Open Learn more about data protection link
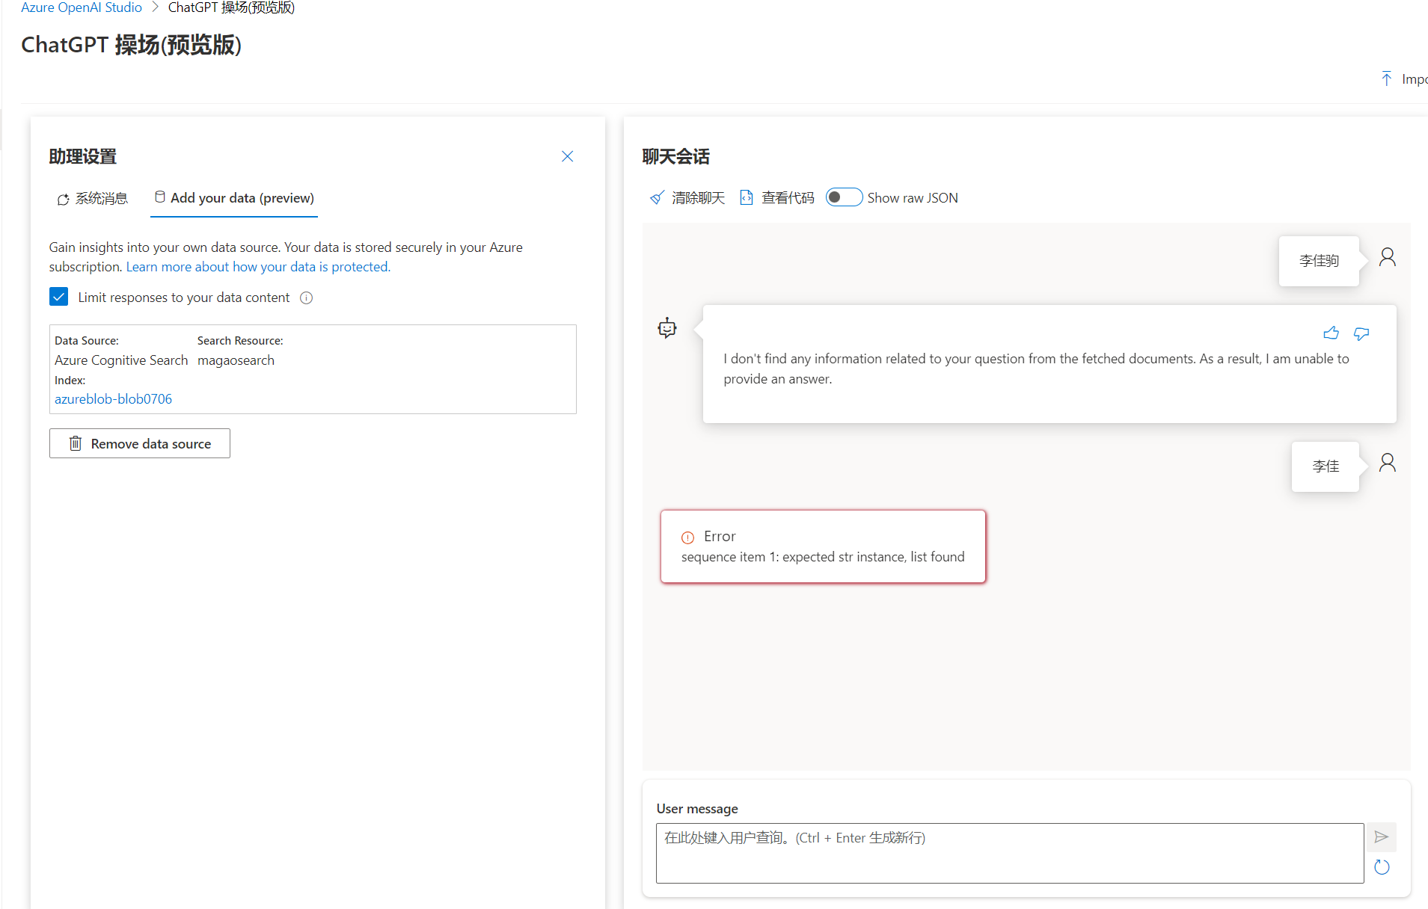This screenshot has width=1428, height=909. [258, 267]
